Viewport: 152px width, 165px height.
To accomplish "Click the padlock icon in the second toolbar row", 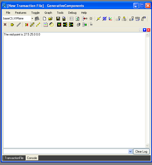I will (91, 24).
